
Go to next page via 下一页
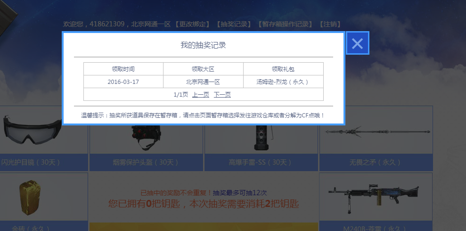tap(222, 95)
